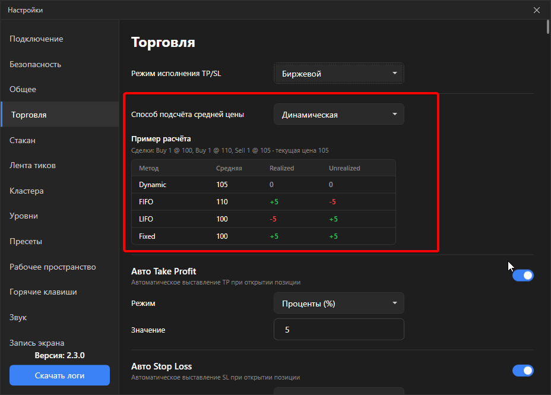Click the Realized column header
The image size is (551, 395).
282,168
